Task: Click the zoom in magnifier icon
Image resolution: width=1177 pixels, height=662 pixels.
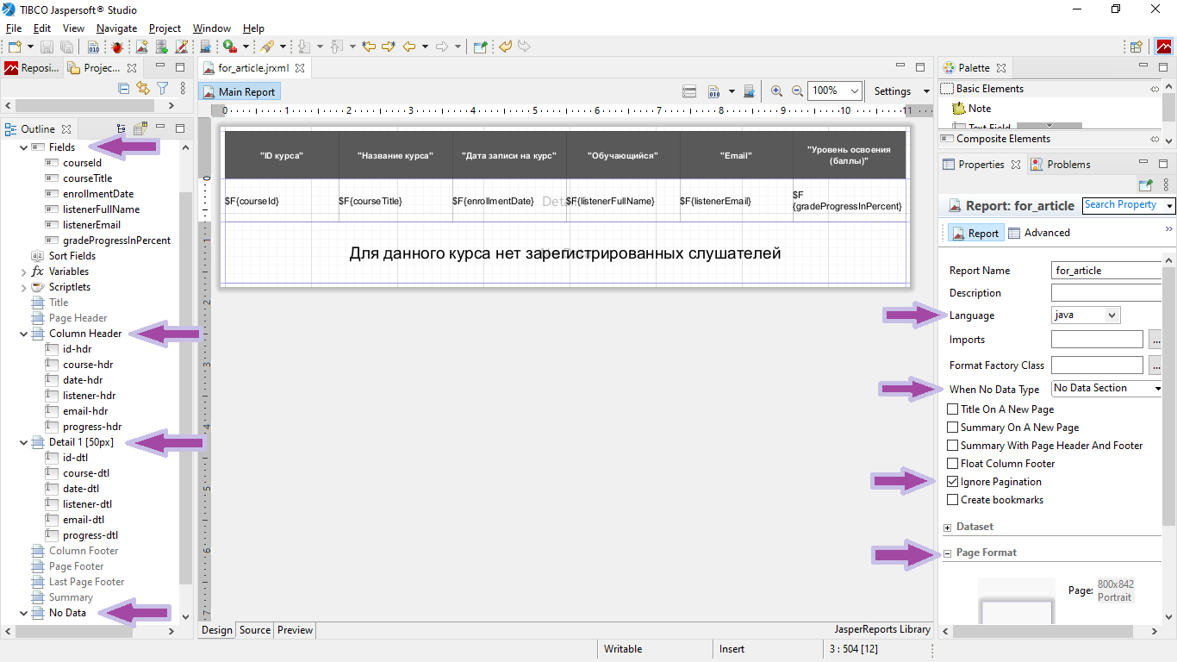Action: tap(776, 91)
